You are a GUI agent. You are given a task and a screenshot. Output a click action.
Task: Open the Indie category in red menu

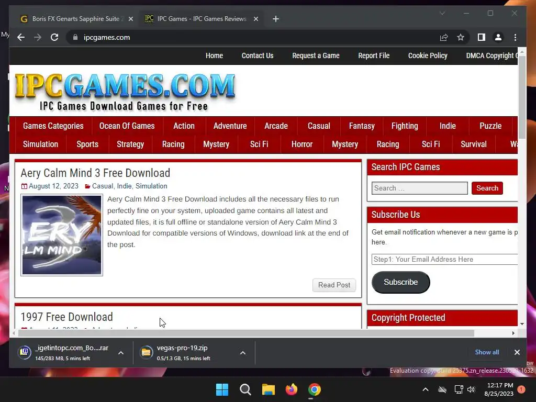click(448, 126)
